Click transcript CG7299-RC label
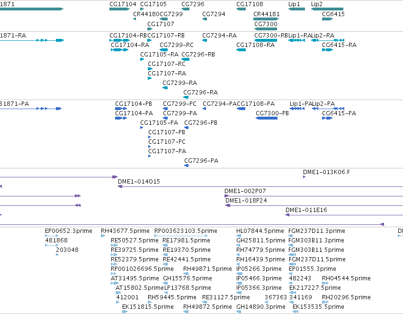The height and width of the screenshot is (314, 403). [x=177, y=45]
